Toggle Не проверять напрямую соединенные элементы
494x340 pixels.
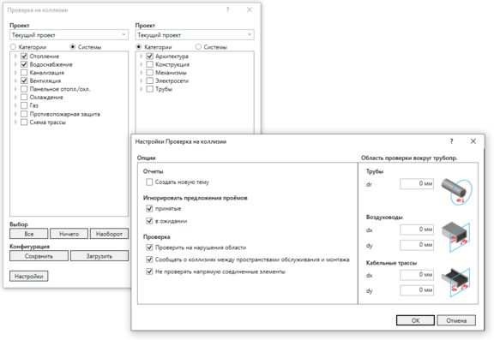pos(149,271)
